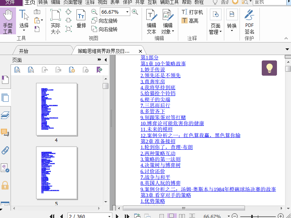Click the insert page icon in Pages panel
The image size is (291, 218).
[72, 70]
